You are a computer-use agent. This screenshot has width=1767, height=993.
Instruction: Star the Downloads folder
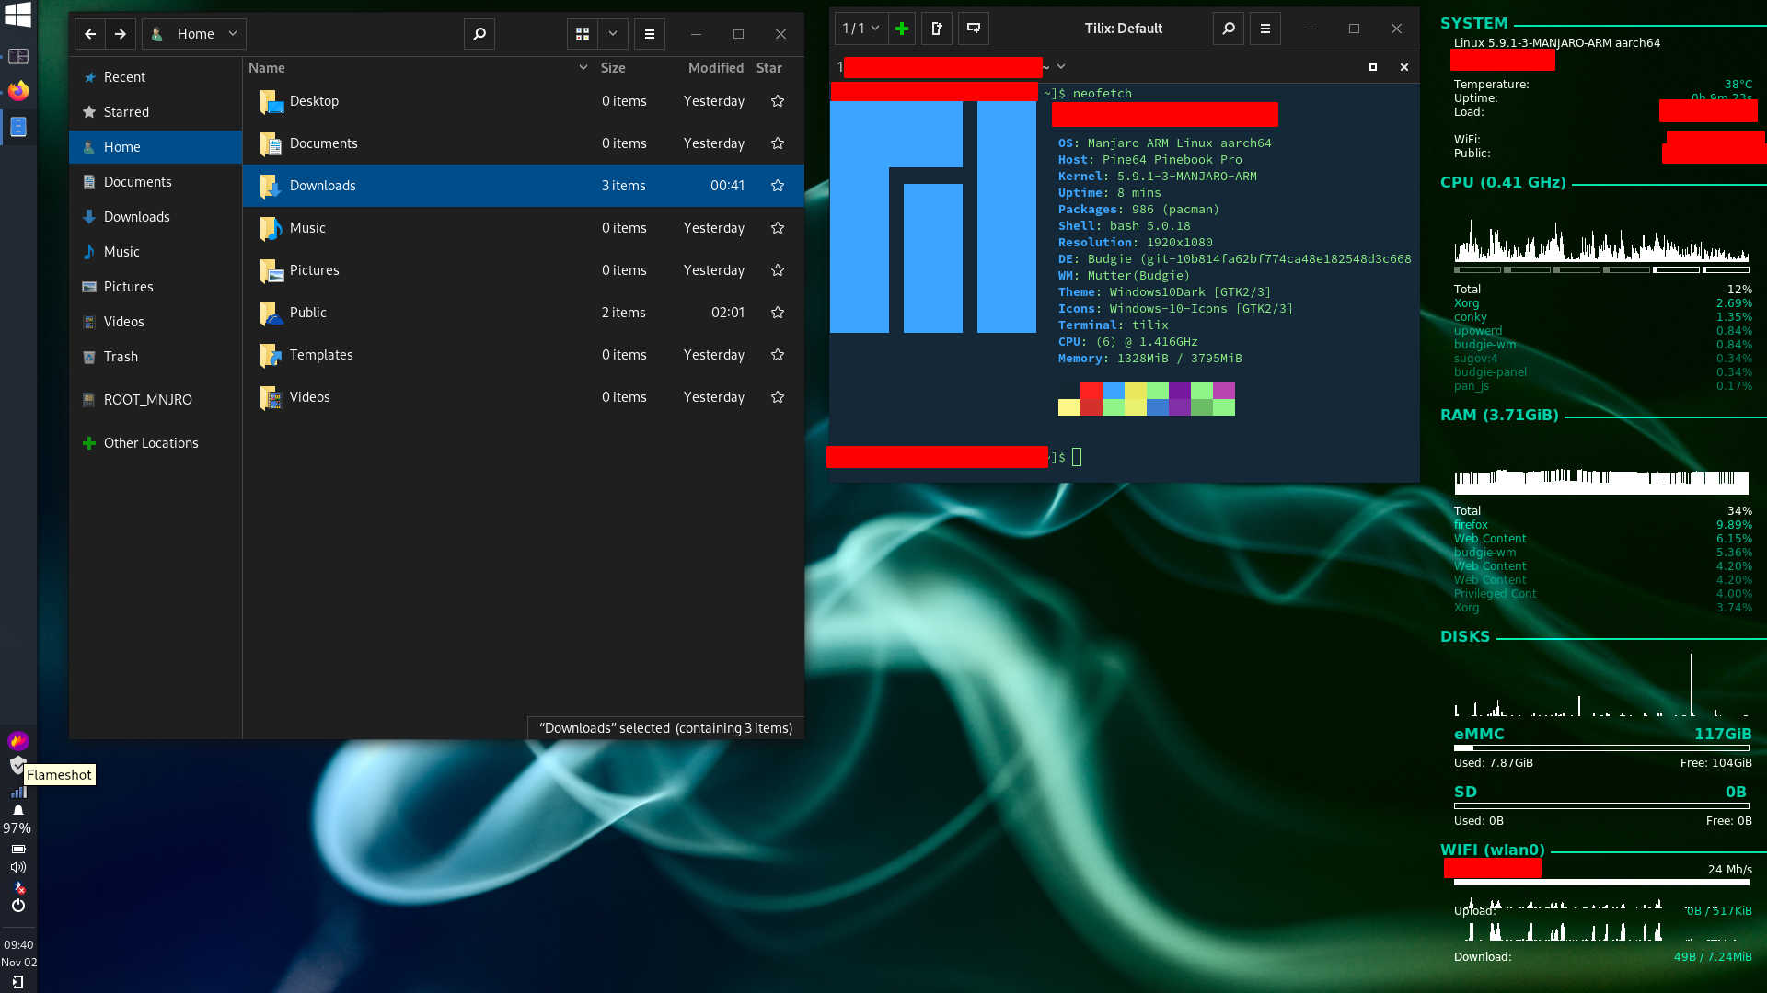[778, 186]
